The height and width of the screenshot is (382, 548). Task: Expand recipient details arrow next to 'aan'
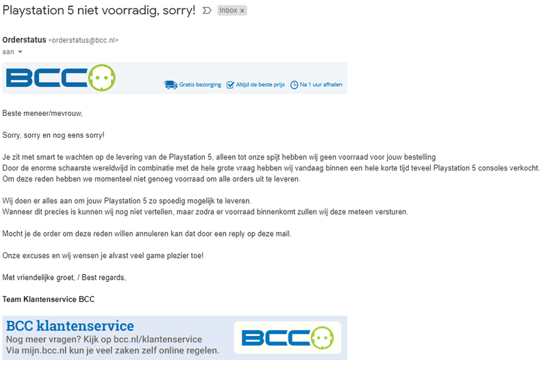(x=21, y=52)
